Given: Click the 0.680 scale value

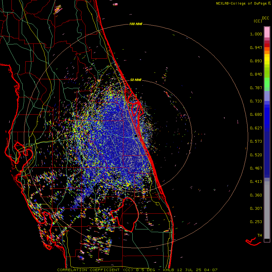Looking at the screenshot, I should (x=256, y=115).
